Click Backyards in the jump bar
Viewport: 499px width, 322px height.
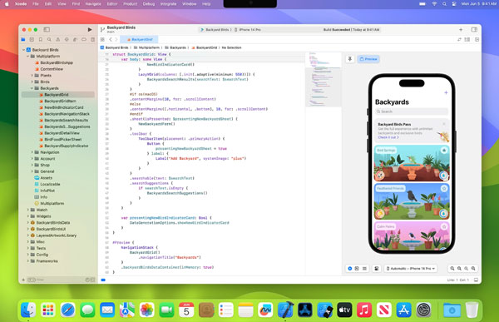(178, 47)
